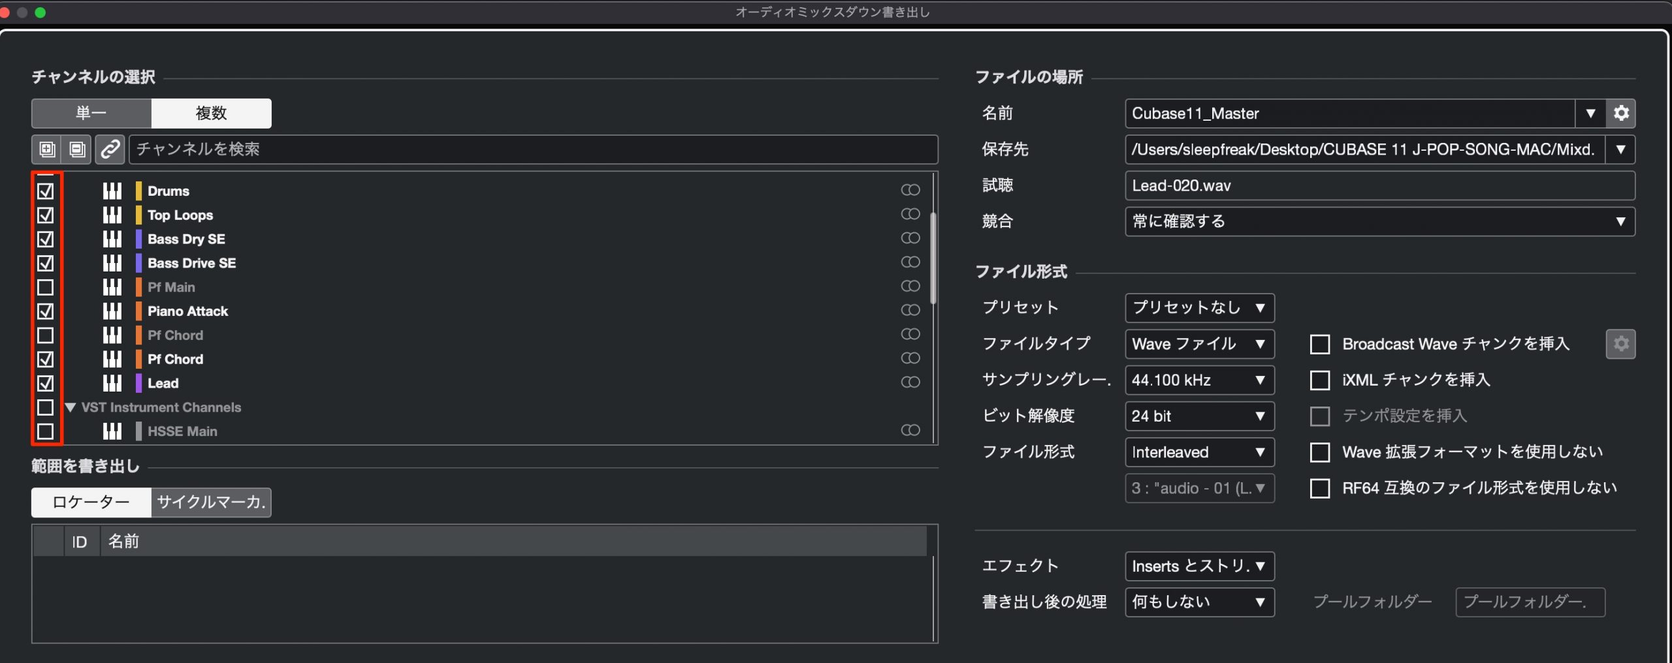The width and height of the screenshot is (1672, 663).
Task: Open naming scheme gear next to Cubase11_Master
Action: pos(1620,114)
